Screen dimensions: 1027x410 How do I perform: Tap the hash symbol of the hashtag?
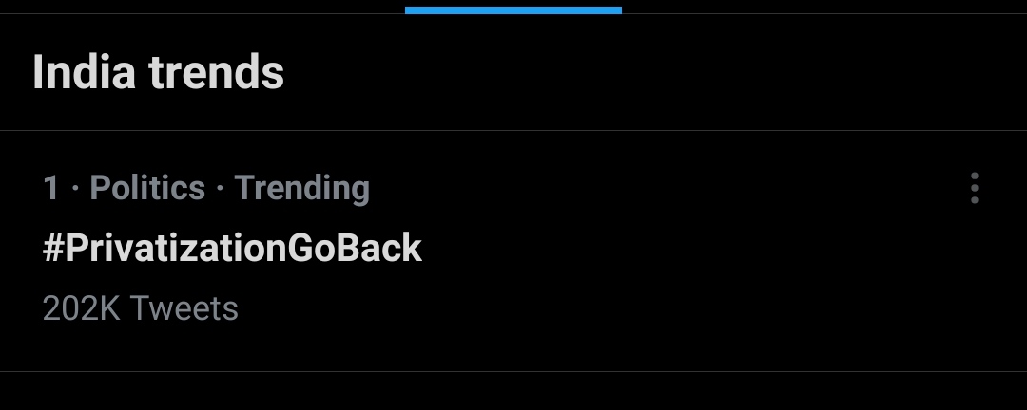pyautogui.click(x=53, y=249)
